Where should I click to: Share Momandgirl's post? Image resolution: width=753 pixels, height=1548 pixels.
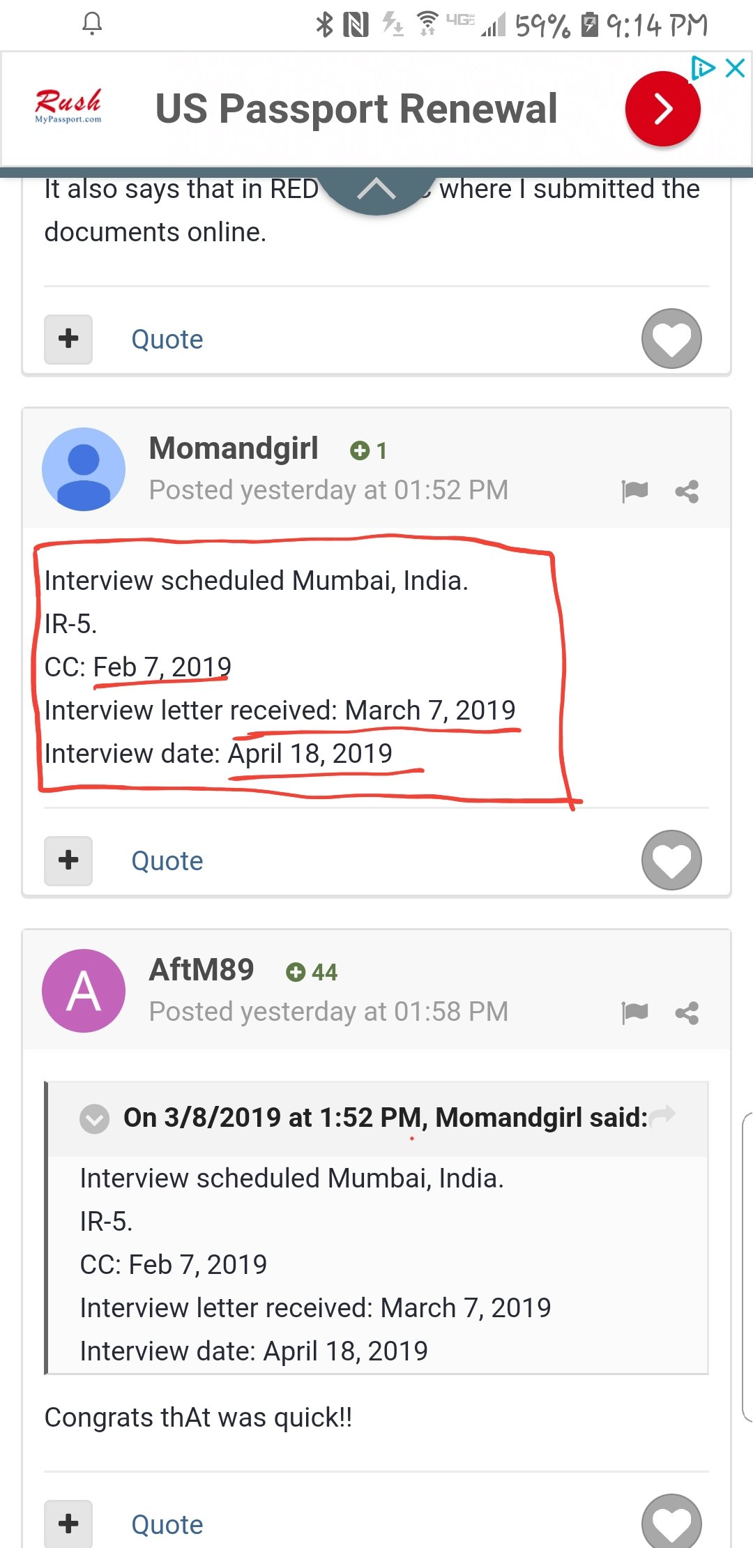click(x=687, y=492)
